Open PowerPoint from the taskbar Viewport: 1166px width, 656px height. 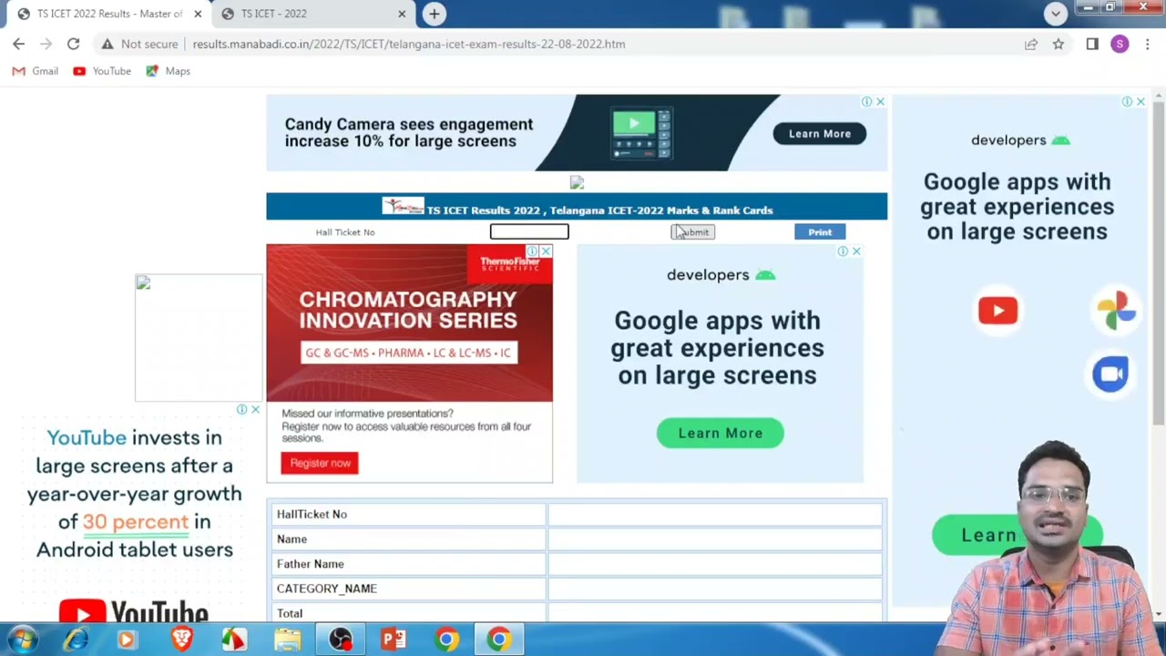[x=394, y=640]
